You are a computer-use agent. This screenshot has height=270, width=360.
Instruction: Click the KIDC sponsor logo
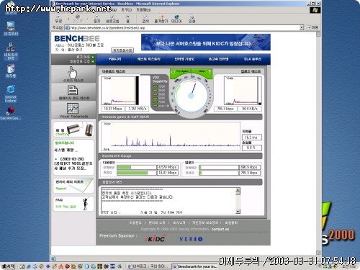pyautogui.click(x=156, y=239)
